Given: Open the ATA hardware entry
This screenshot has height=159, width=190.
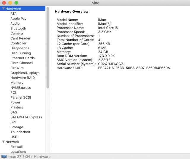Looking at the screenshot, I should point(13,14).
